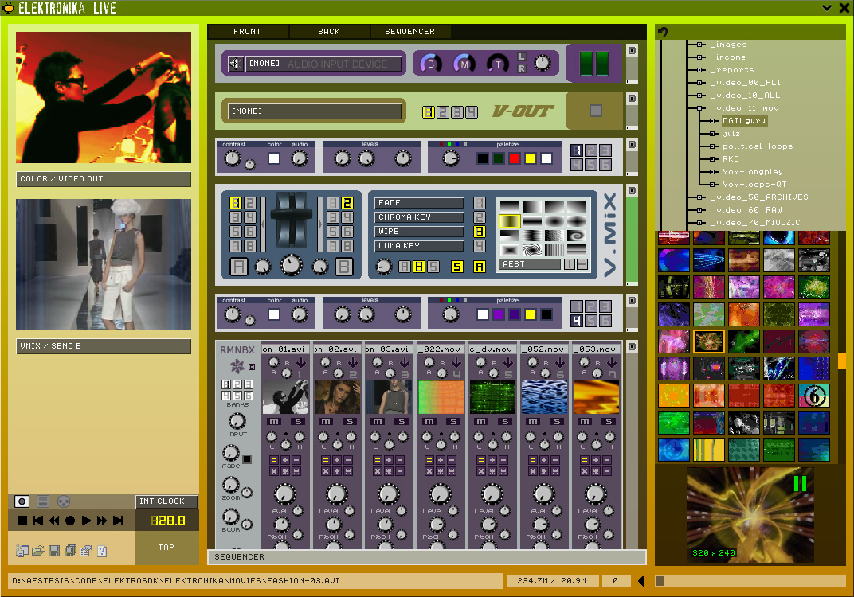Click the Record button in transport bar
This screenshot has height=597, width=854.
coord(70,521)
